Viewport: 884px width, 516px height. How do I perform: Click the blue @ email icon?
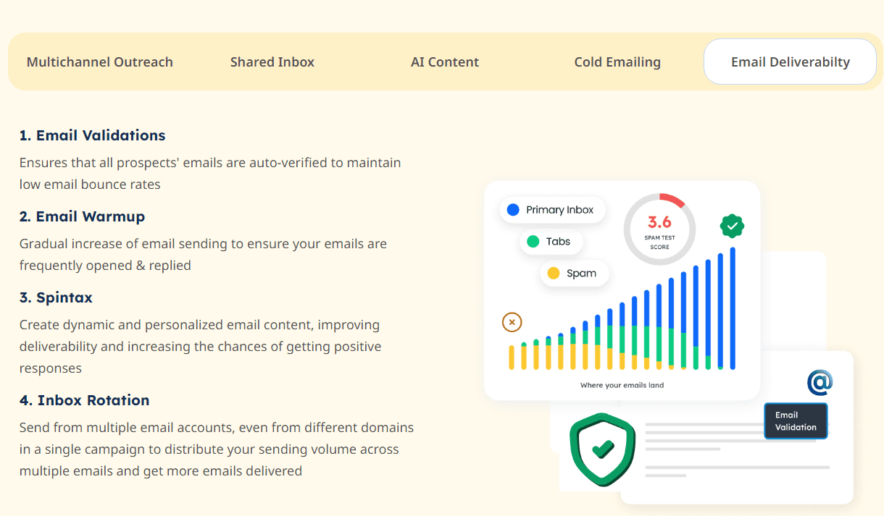(819, 382)
